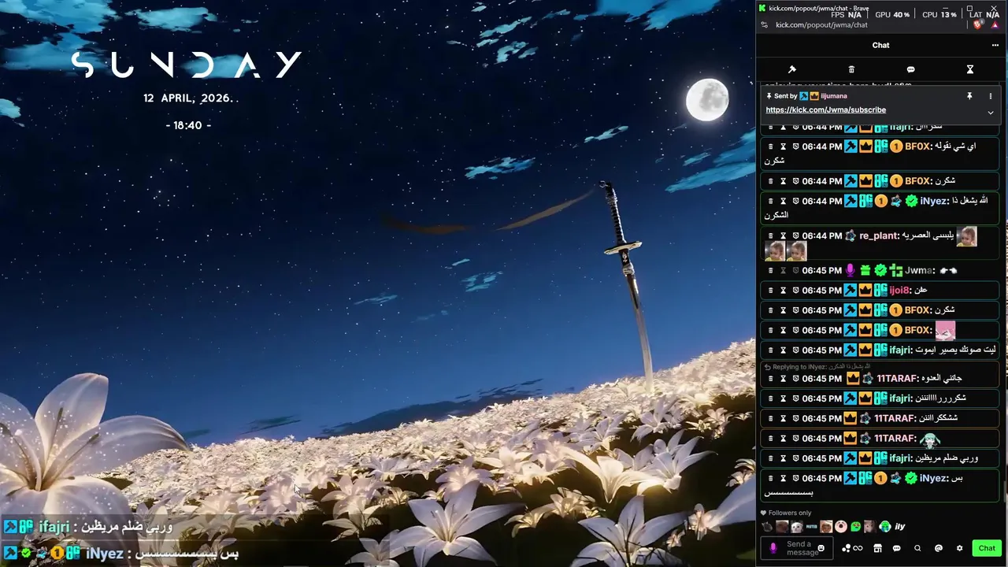Delete iNyez's 06:44 PM message via trash icon
Image resolution: width=1008 pixels, height=567 pixels.
click(x=770, y=201)
